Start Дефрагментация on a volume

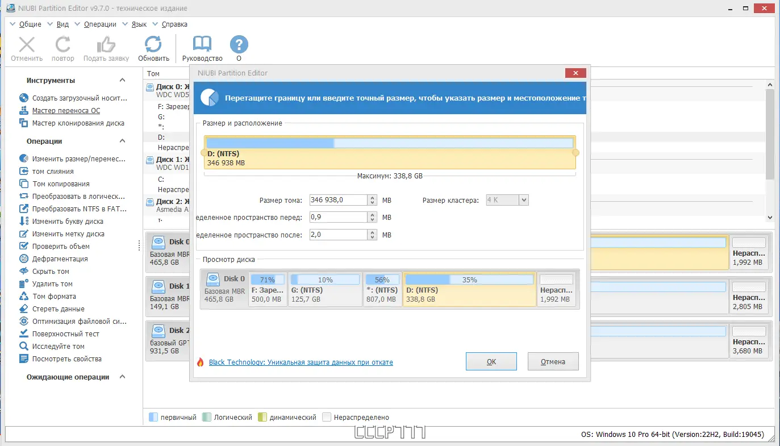(59, 259)
